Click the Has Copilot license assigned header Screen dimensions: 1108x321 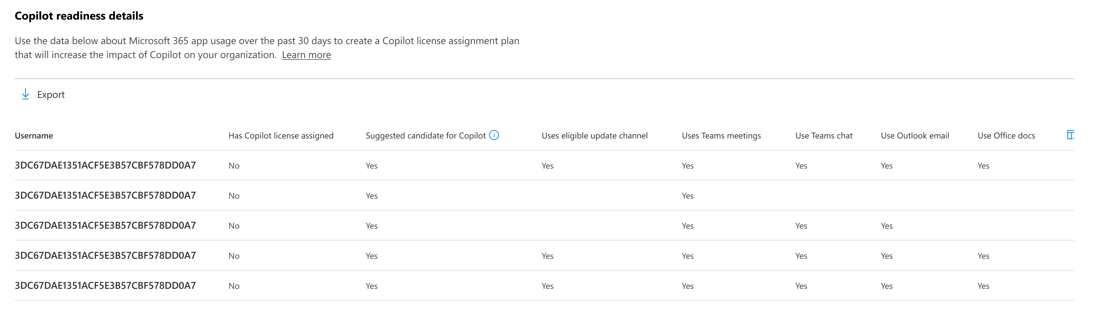[281, 136]
